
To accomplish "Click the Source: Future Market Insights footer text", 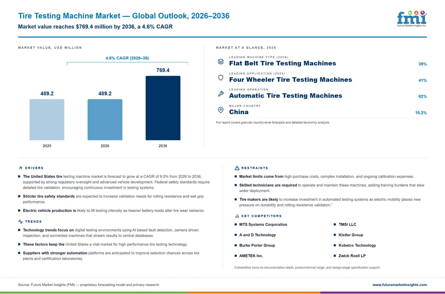I will click(x=89, y=285).
